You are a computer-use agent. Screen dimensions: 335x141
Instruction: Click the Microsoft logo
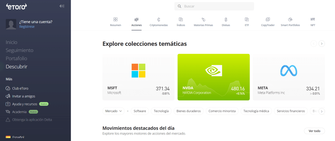pyautogui.click(x=138, y=70)
